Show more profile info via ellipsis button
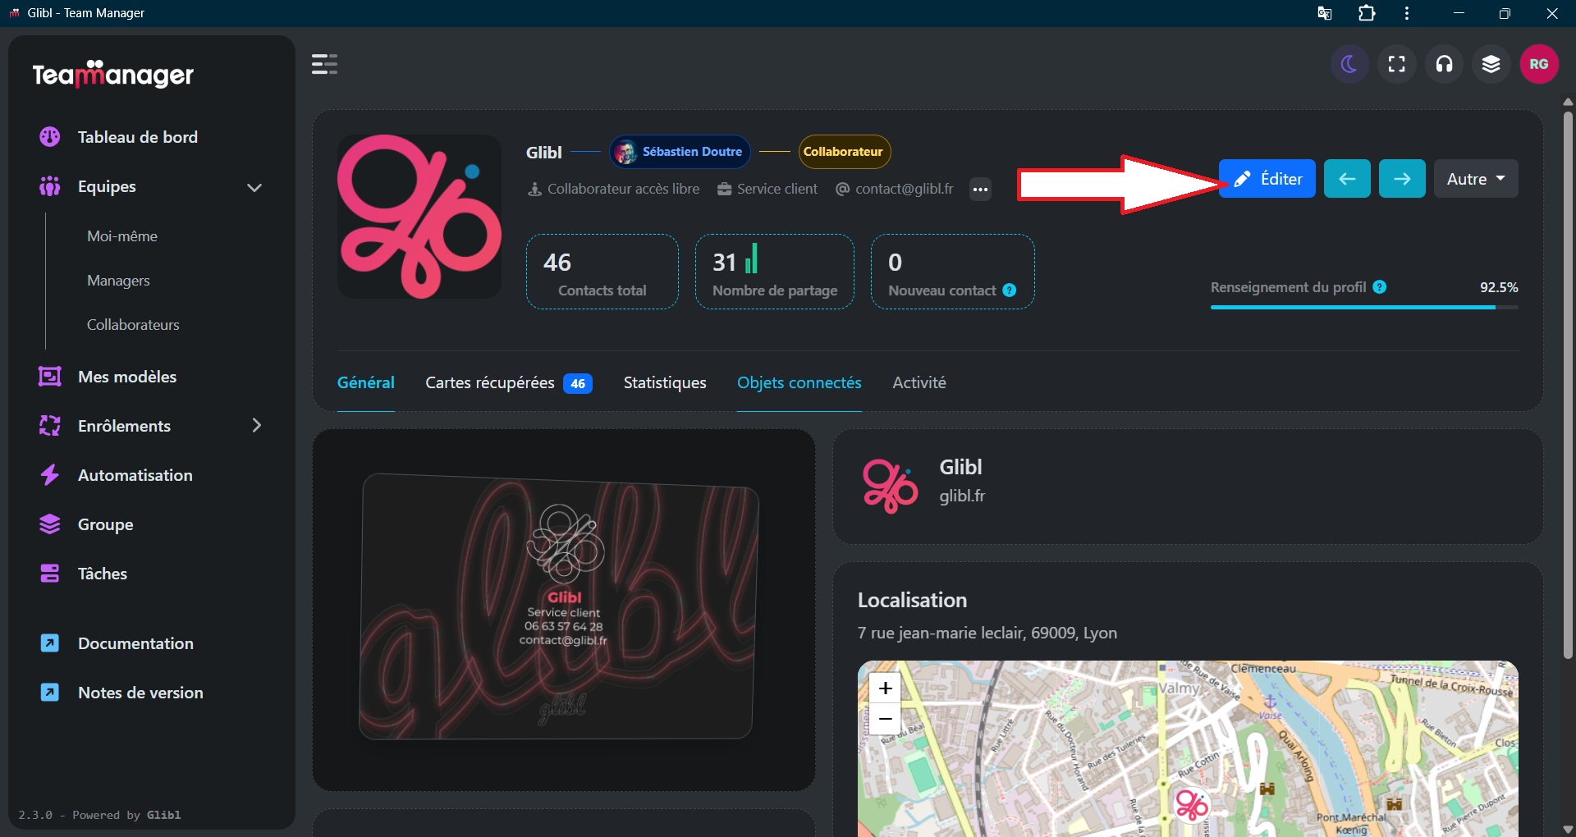This screenshot has height=837, width=1576. click(x=980, y=190)
